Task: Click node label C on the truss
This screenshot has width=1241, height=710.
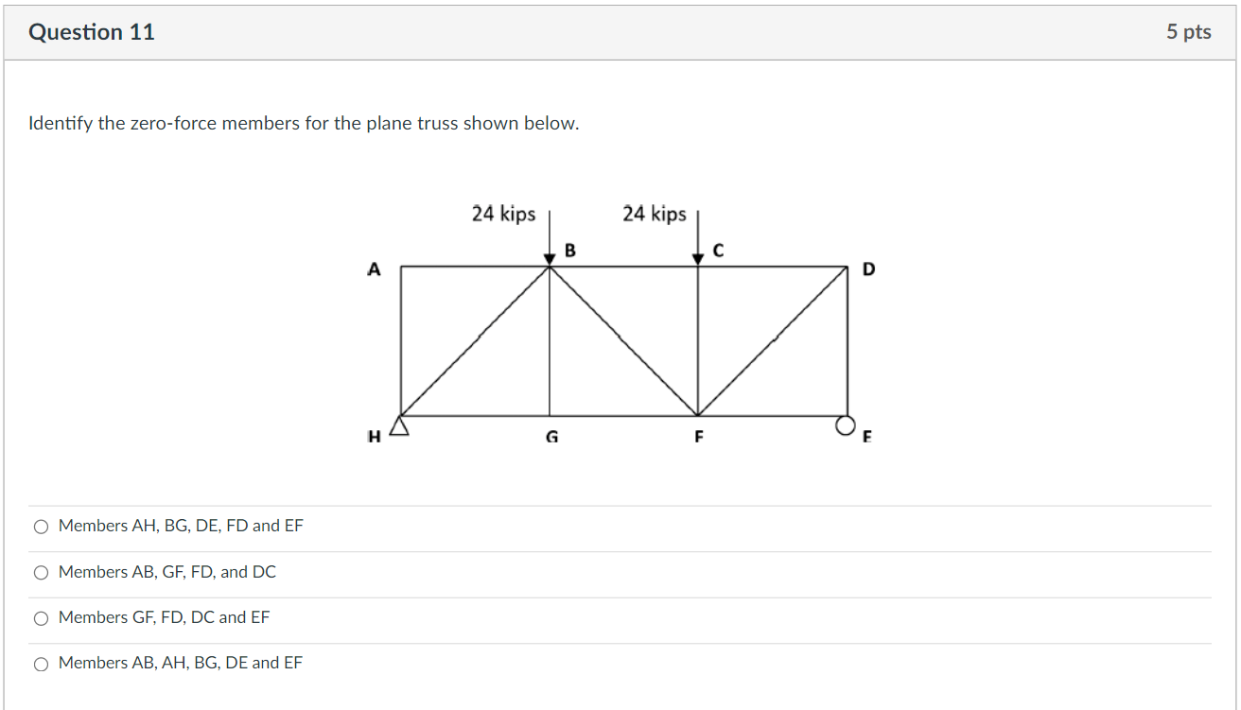Action: tap(718, 251)
